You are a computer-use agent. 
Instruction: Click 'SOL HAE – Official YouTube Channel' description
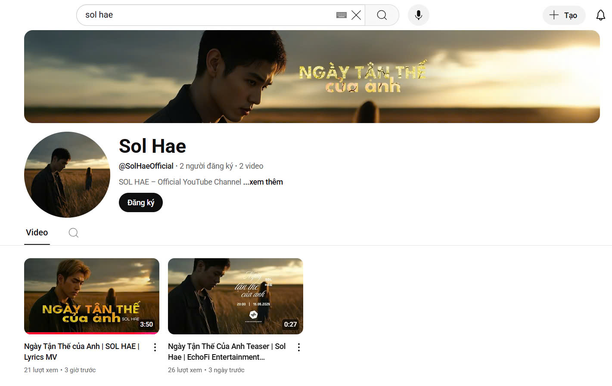180,182
